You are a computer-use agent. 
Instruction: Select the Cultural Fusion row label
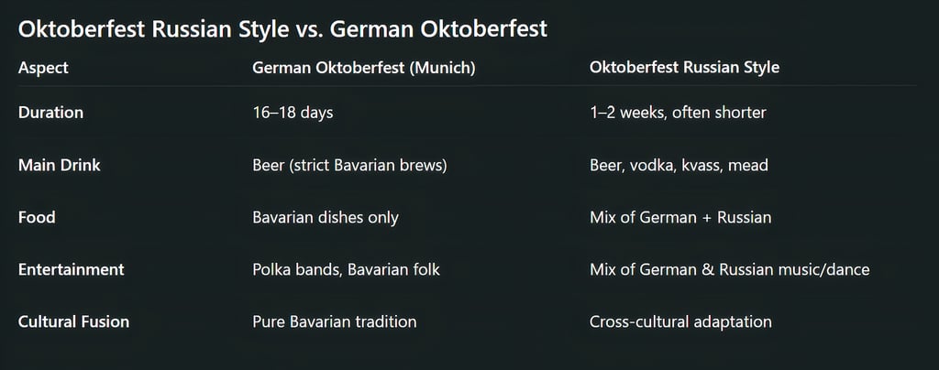[73, 322]
